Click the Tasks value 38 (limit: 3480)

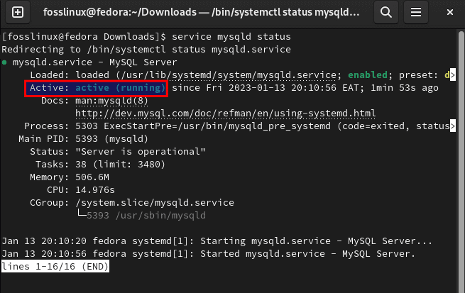[120, 165]
